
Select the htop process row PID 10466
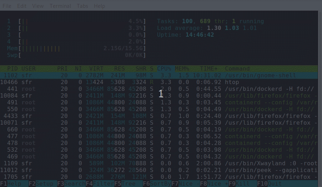click(159, 82)
